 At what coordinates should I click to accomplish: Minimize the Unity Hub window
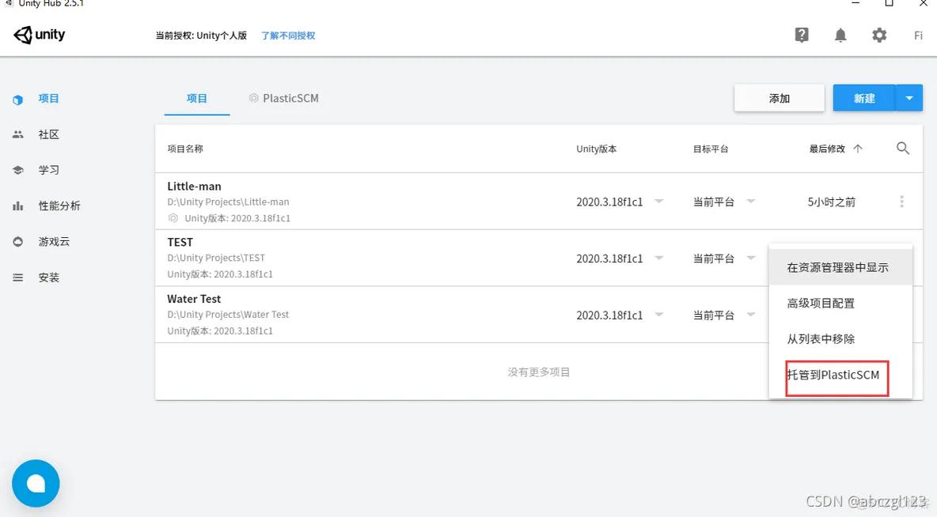pyautogui.click(x=855, y=3)
